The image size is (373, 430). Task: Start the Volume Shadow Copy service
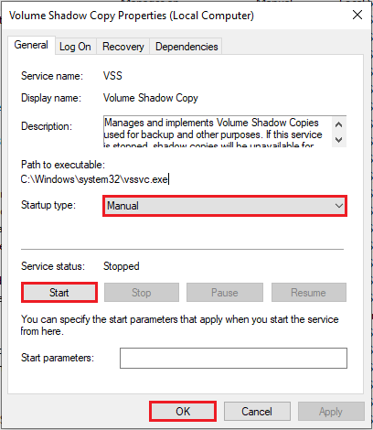(59, 293)
